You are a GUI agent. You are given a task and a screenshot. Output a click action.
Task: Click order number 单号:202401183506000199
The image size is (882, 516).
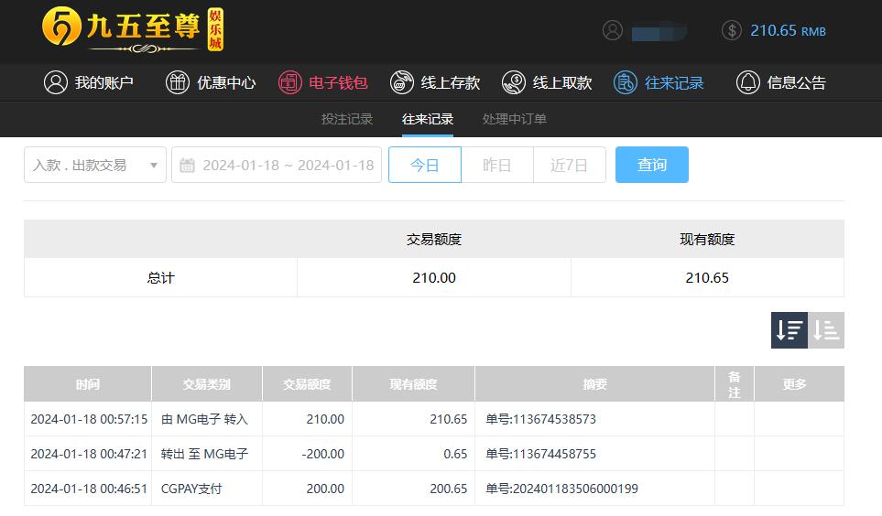(x=562, y=489)
